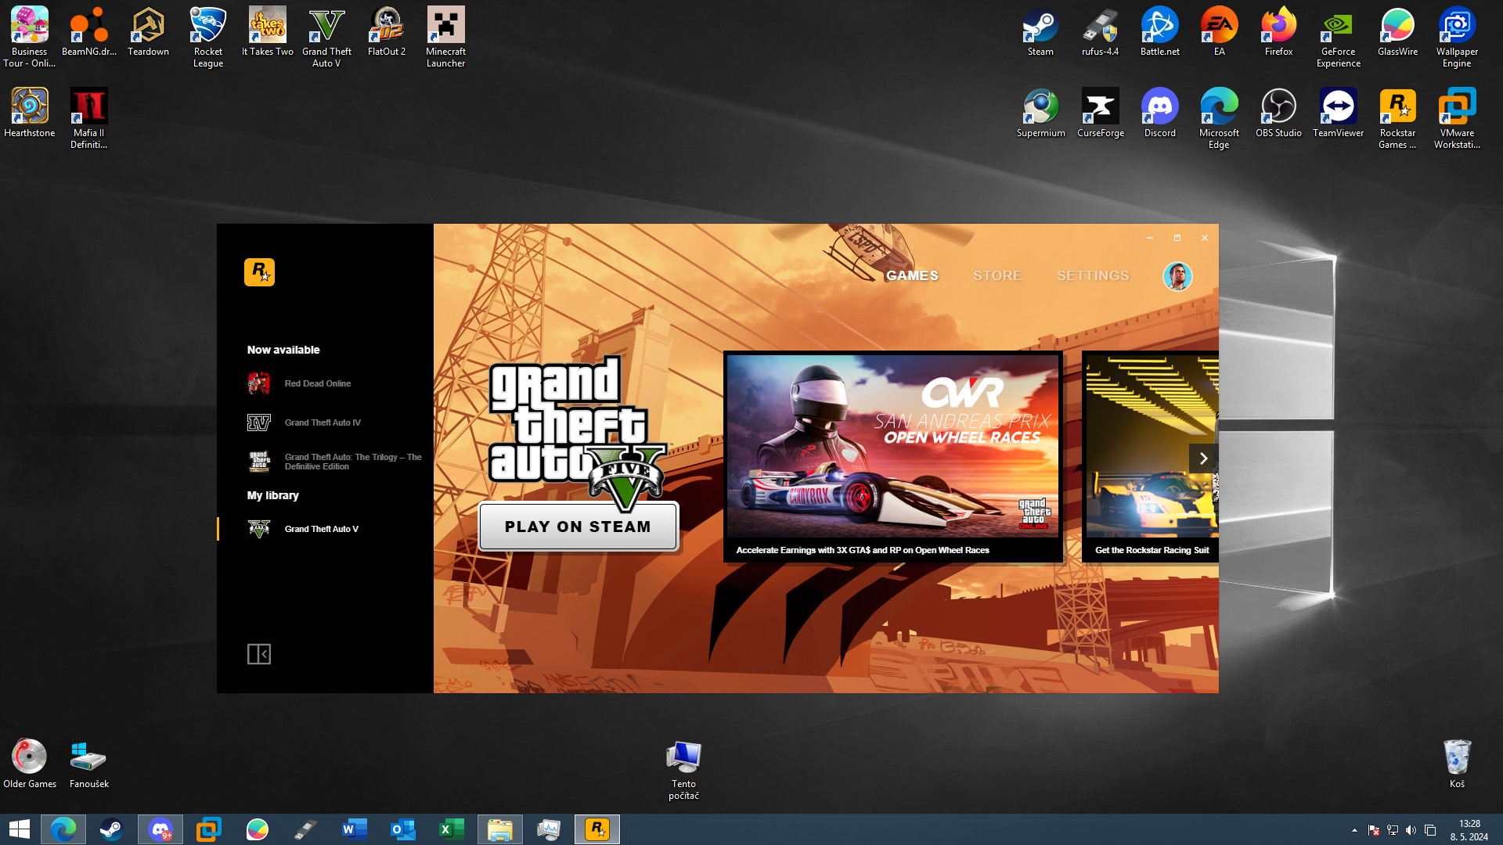Select the GeForce Experience desktop icon

pos(1339,37)
